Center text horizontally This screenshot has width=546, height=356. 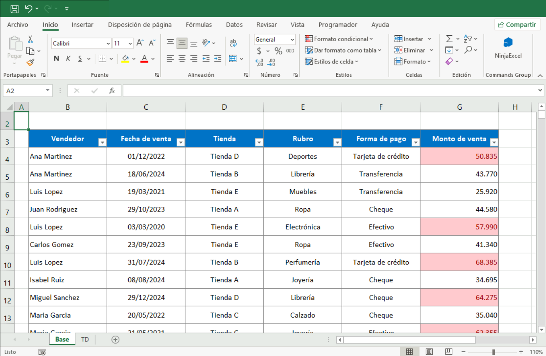pyautogui.click(x=182, y=59)
